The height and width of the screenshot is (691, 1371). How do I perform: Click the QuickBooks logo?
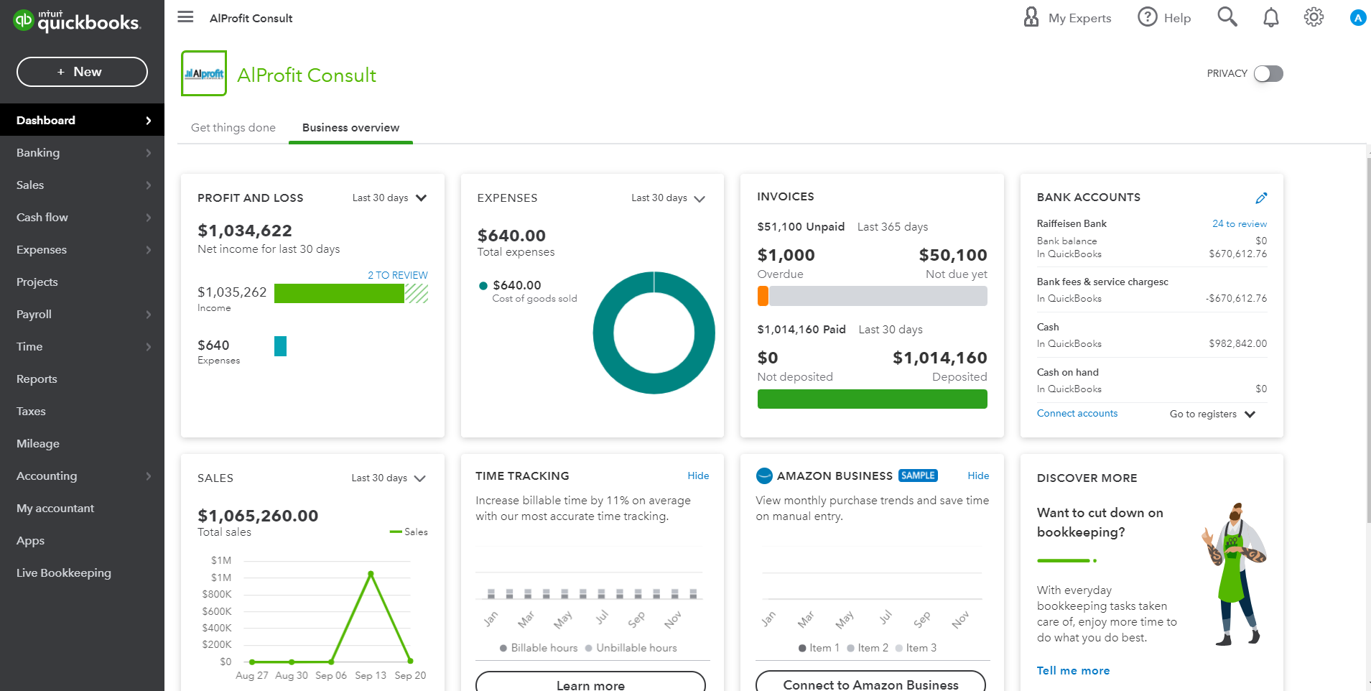click(77, 22)
